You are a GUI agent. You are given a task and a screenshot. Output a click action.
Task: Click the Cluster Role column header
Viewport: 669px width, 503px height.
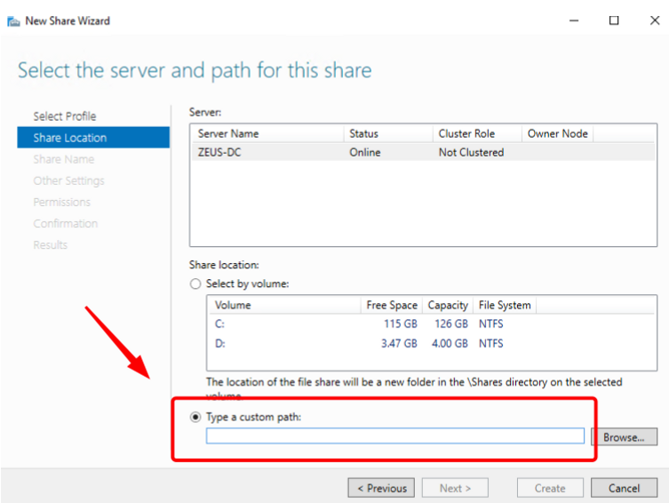(466, 133)
